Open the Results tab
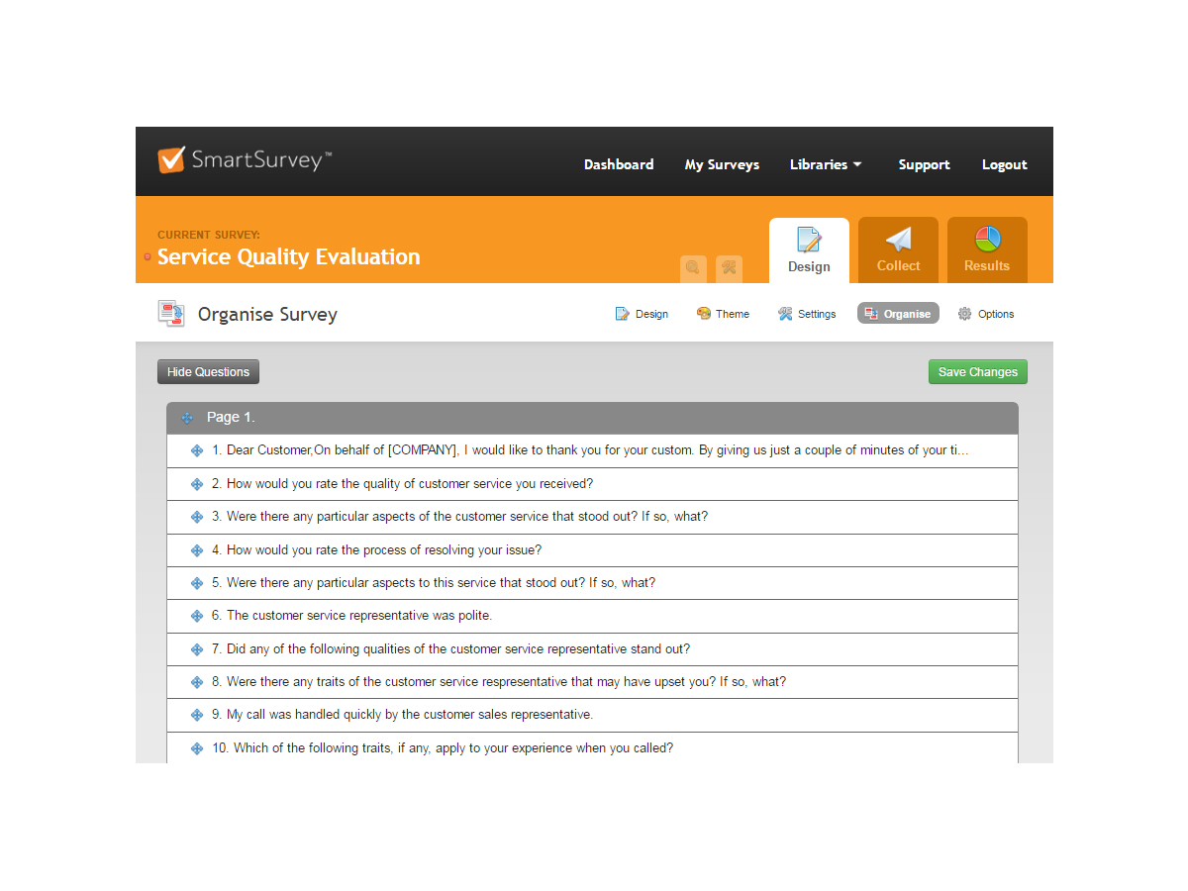The image size is (1188, 891). tap(987, 250)
